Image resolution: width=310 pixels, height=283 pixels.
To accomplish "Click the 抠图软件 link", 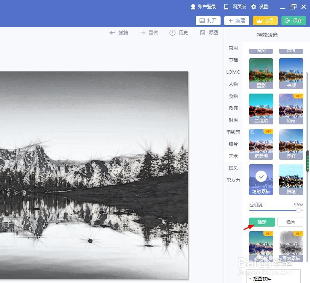I will [262, 278].
